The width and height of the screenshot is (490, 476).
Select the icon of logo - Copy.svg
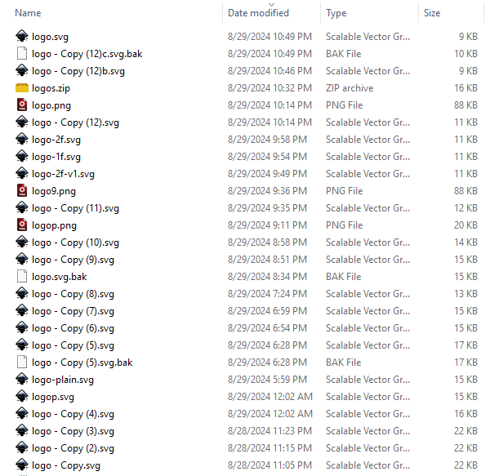click(x=22, y=465)
